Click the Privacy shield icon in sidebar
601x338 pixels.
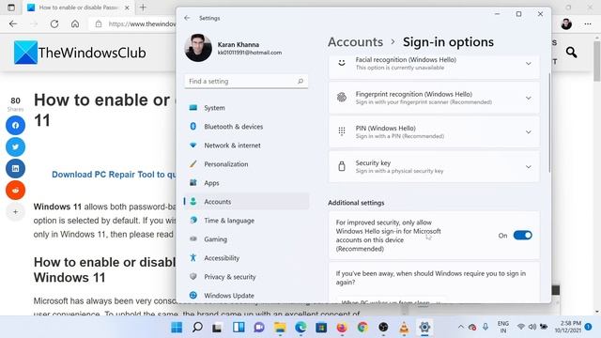[193, 277]
